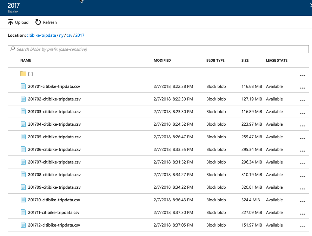The height and width of the screenshot is (236, 312).
Task: Click file icon for 201712-citibike-tripdata.csv
Action: [x=23, y=225]
